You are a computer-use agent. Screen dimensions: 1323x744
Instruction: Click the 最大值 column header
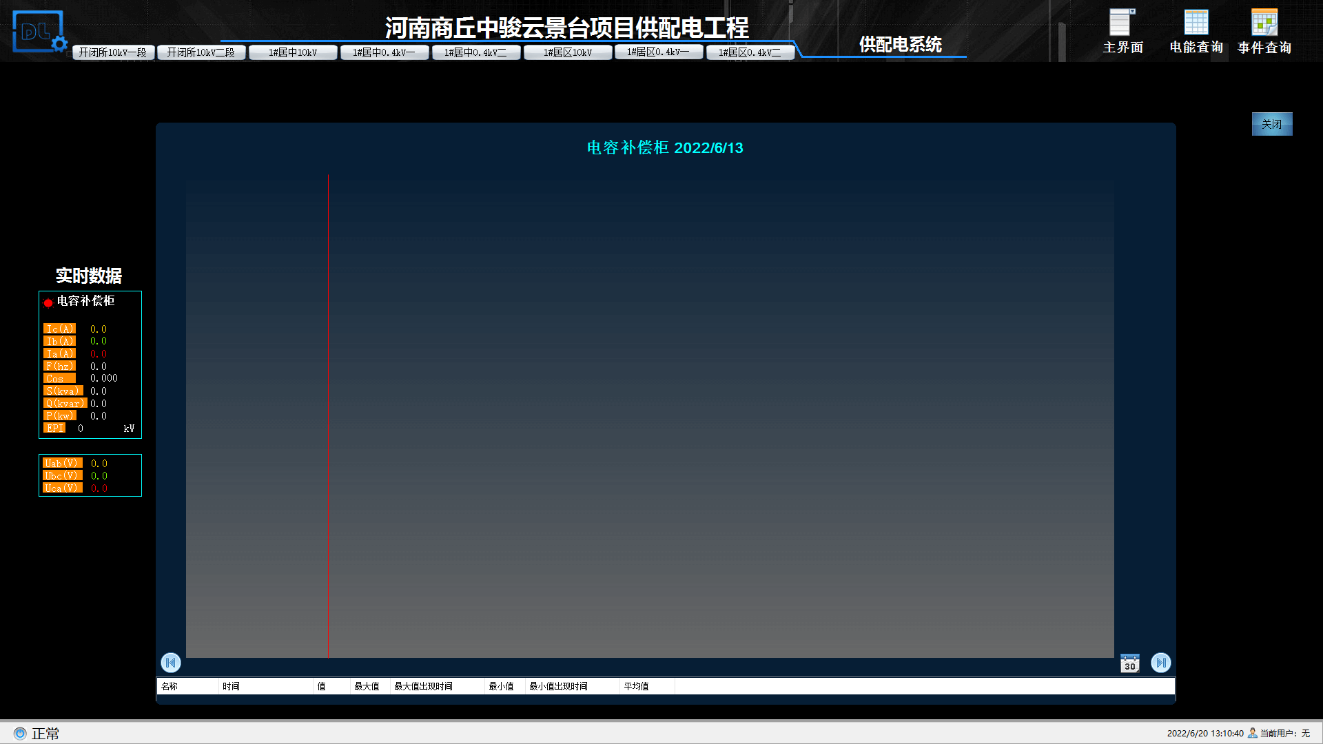tap(367, 686)
